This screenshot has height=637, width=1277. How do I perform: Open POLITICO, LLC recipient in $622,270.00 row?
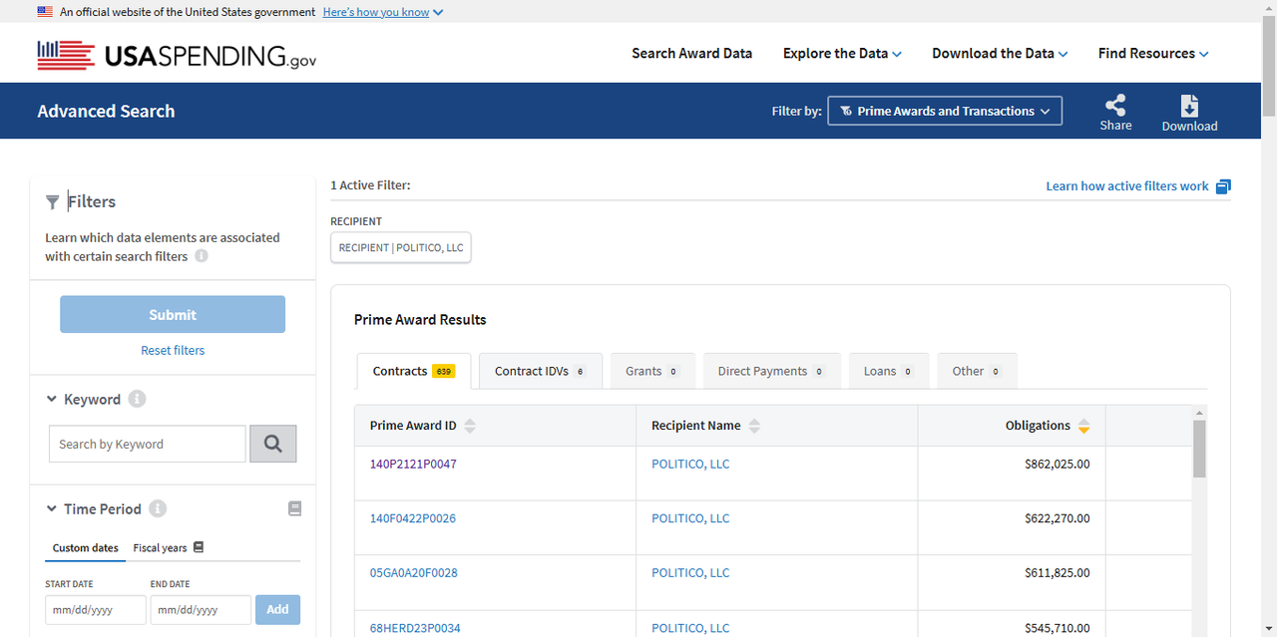690,518
